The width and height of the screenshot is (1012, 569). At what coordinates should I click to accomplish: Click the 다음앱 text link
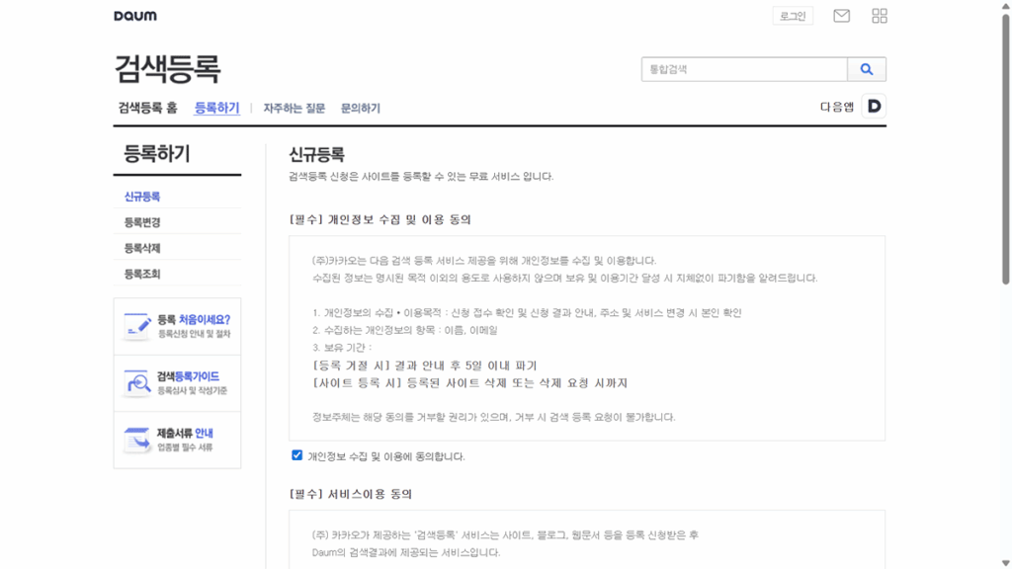pyautogui.click(x=836, y=107)
